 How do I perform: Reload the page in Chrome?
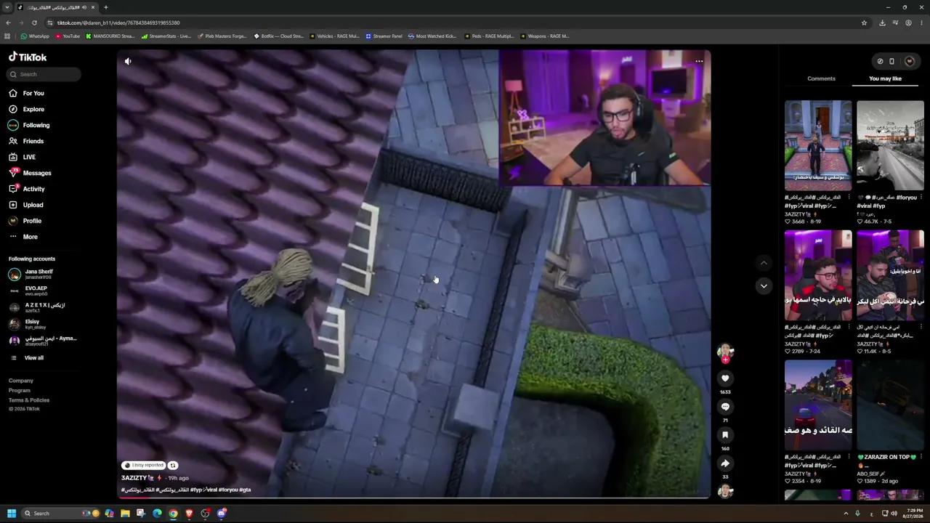34,23
